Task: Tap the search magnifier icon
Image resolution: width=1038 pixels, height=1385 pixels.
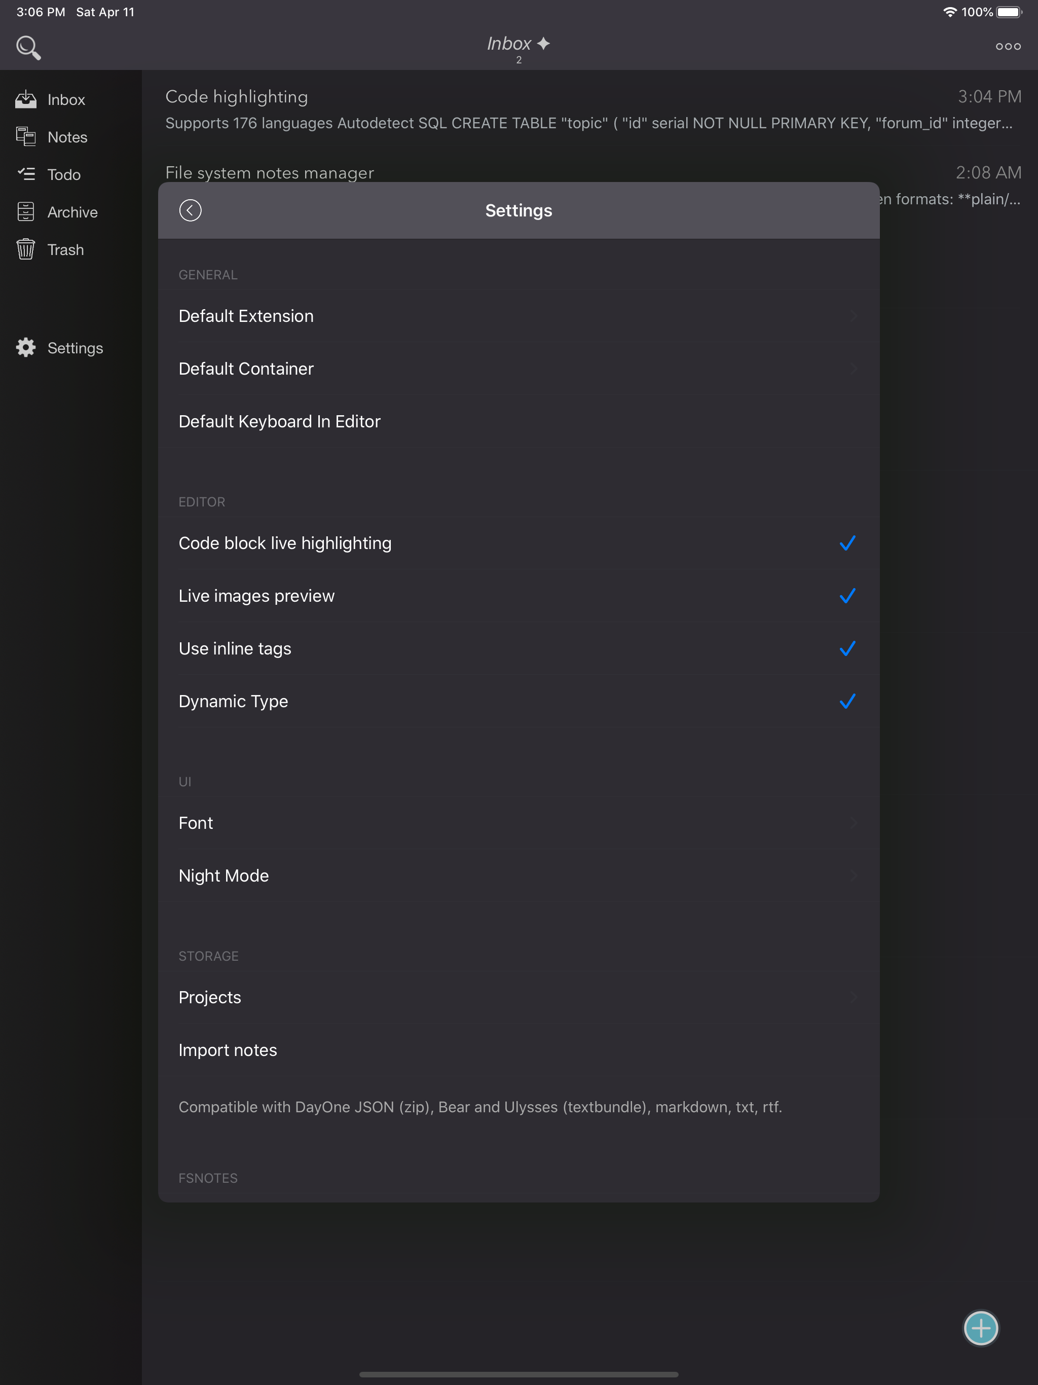Action: tap(28, 48)
